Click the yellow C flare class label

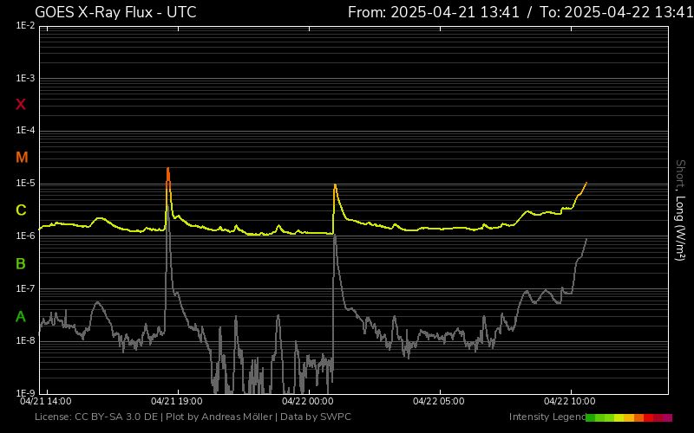(21, 210)
